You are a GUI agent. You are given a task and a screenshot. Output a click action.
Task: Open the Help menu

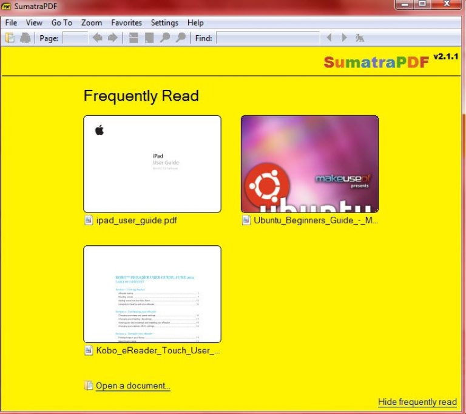pos(195,22)
